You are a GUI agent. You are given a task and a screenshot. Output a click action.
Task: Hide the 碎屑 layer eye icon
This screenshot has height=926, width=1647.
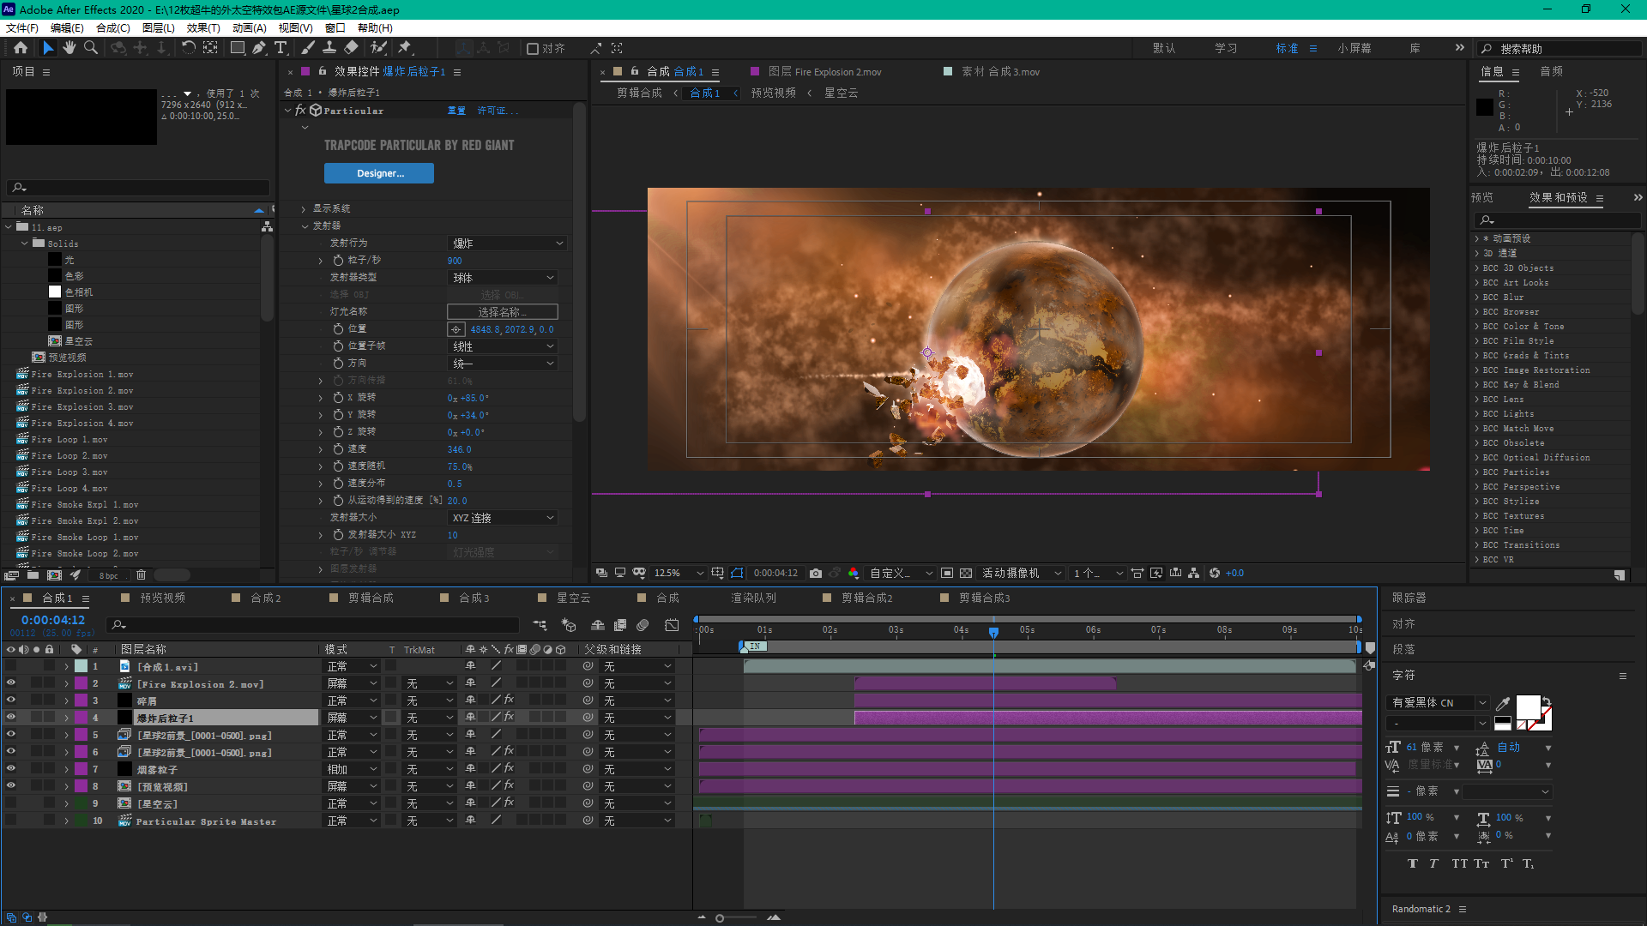point(11,701)
